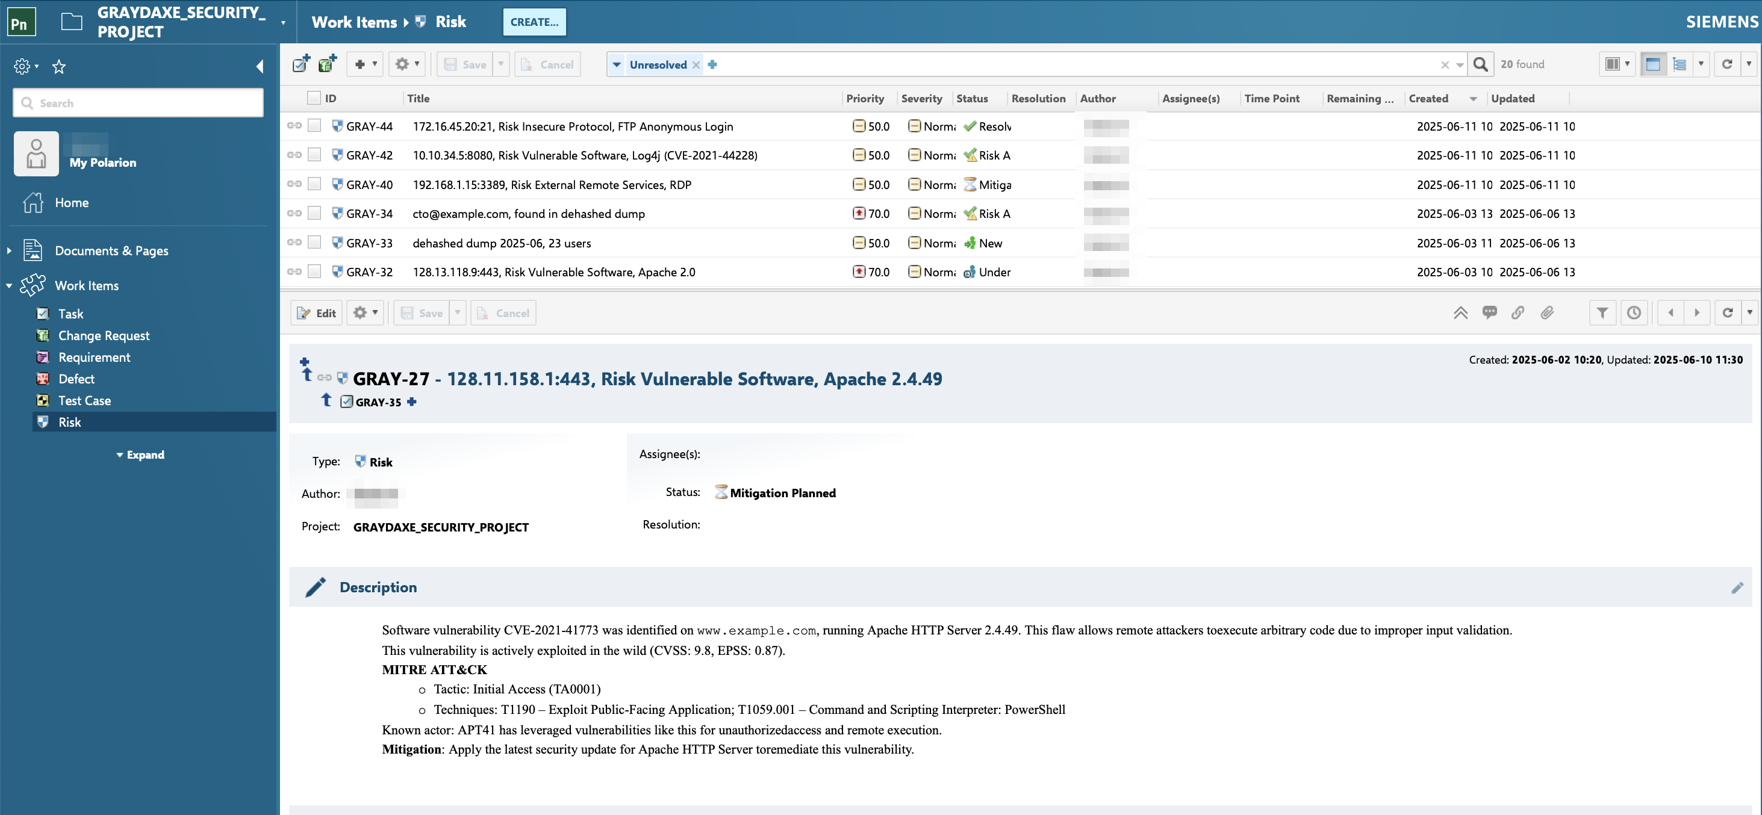Open column configuration dropdown
The image size is (1762, 815).
(1617, 64)
